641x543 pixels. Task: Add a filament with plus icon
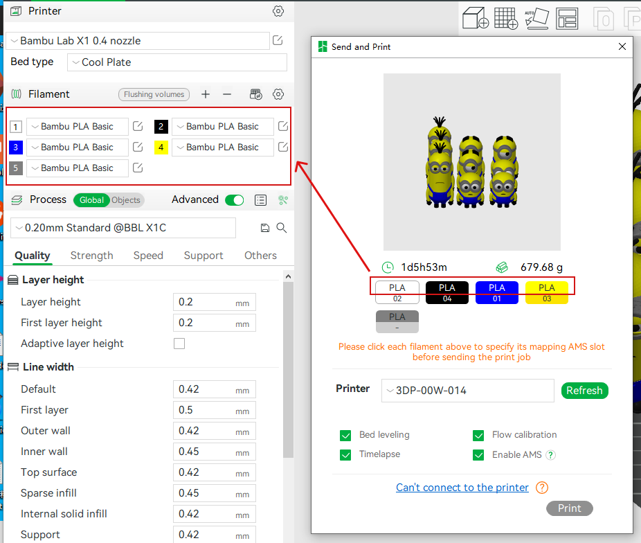click(x=205, y=94)
